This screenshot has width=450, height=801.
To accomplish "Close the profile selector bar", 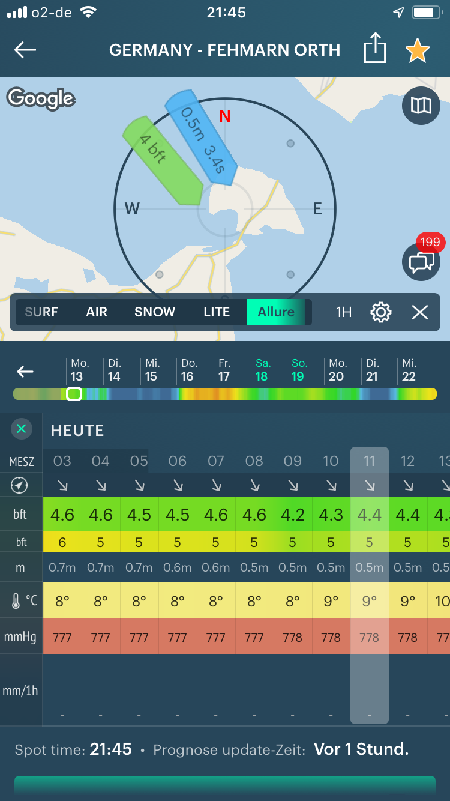I will click(420, 312).
